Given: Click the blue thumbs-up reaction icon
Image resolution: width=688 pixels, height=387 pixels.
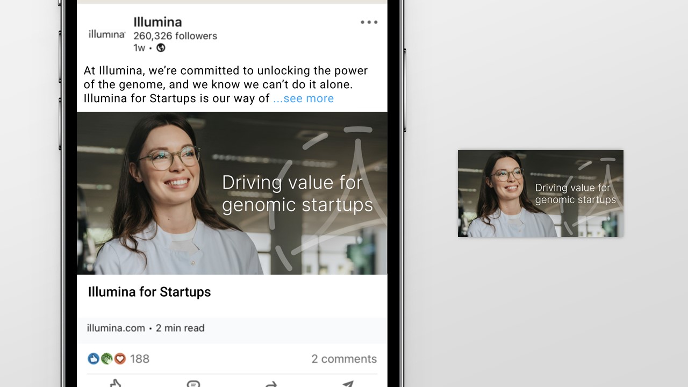Looking at the screenshot, I should click(94, 359).
